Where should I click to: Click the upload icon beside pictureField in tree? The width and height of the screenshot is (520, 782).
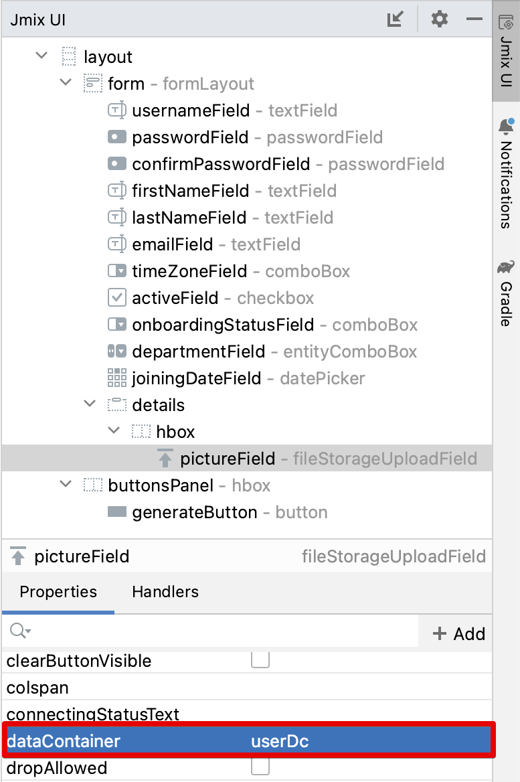click(x=165, y=459)
